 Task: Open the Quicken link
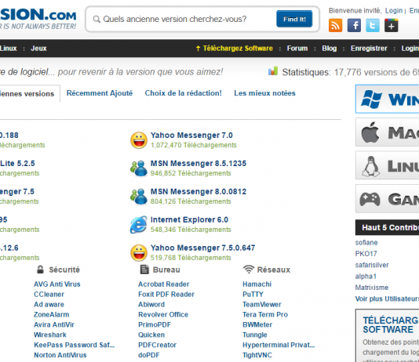point(151,335)
